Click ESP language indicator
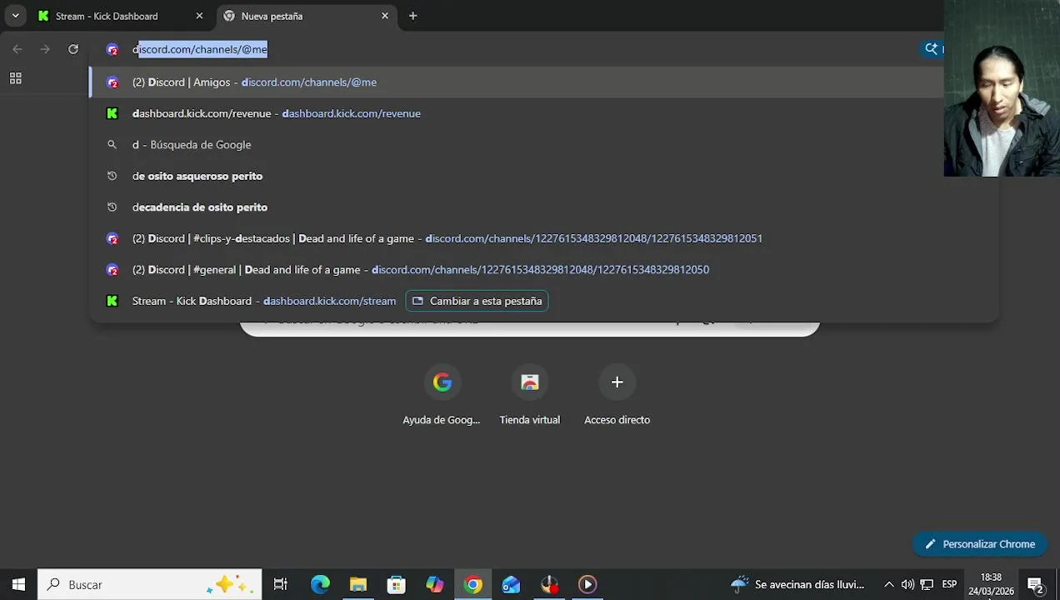Screen dimensions: 1060x600 [949, 584]
